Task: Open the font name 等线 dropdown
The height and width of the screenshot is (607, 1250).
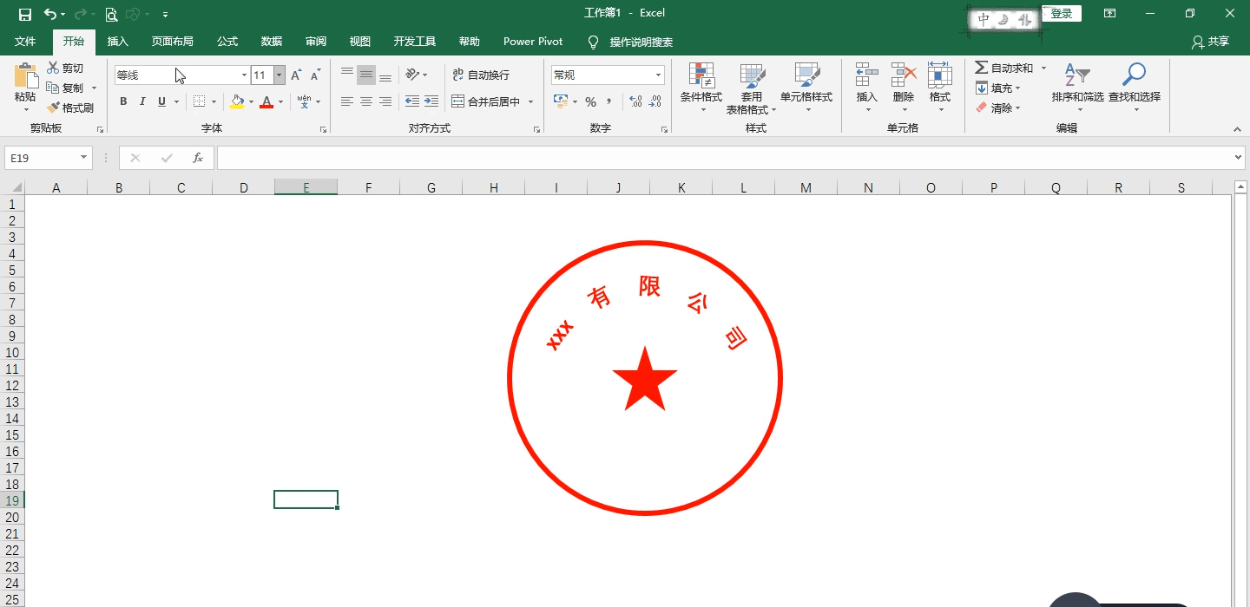Action: pos(244,75)
